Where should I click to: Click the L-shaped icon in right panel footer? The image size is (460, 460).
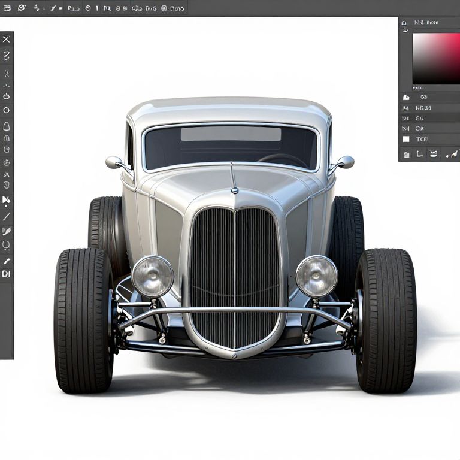[x=419, y=154]
